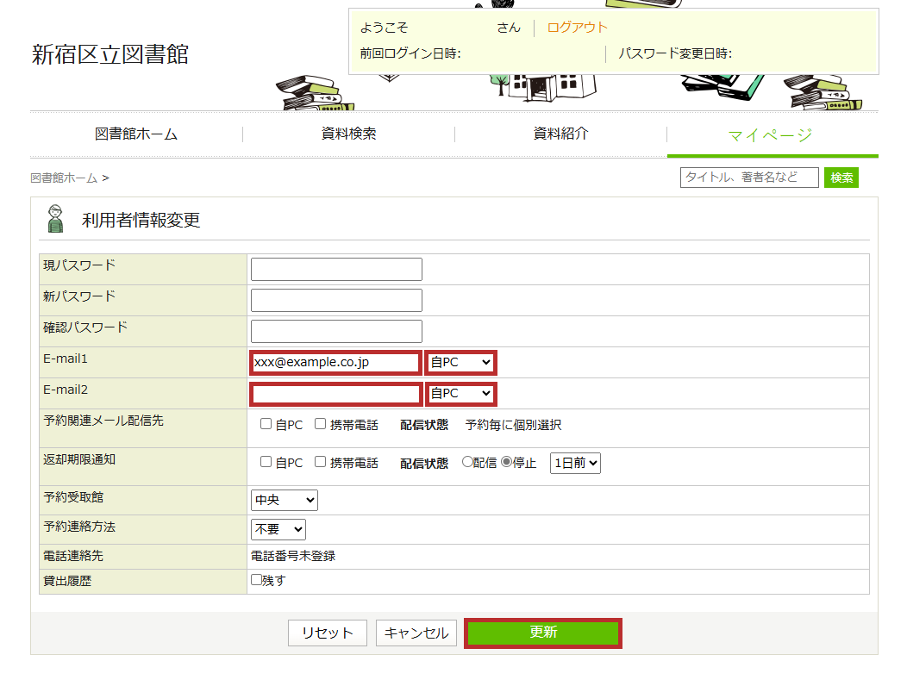This screenshot has width=907, height=686.
Task: Check 自PC for 予約関連メール配信先
Action: pyautogui.click(x=266, y=424)
